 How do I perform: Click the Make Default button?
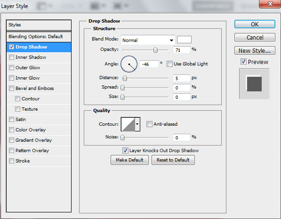129,160
